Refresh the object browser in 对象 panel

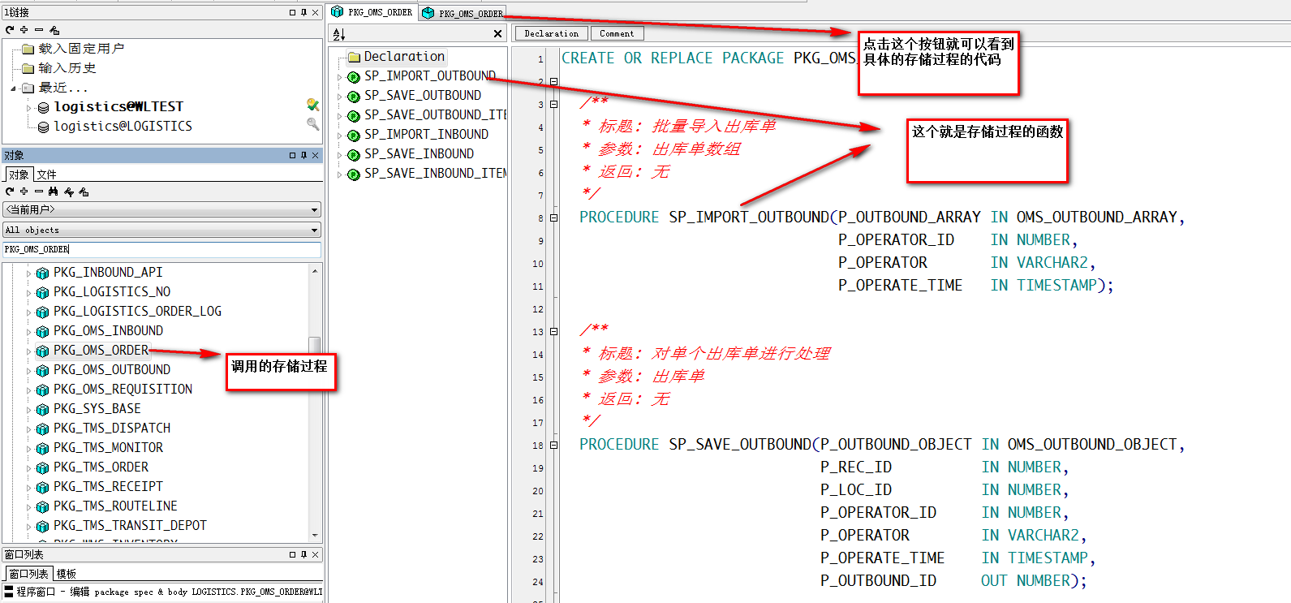click(x=10, y=192)
